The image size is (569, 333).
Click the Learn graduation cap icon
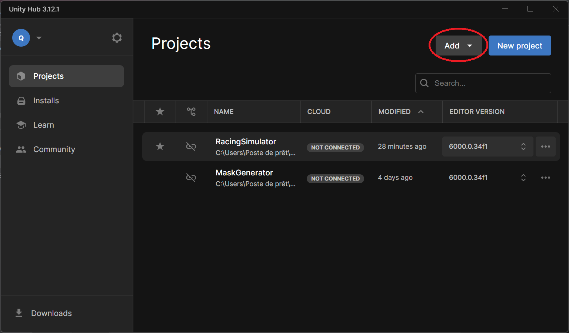(x=21, y=125)
